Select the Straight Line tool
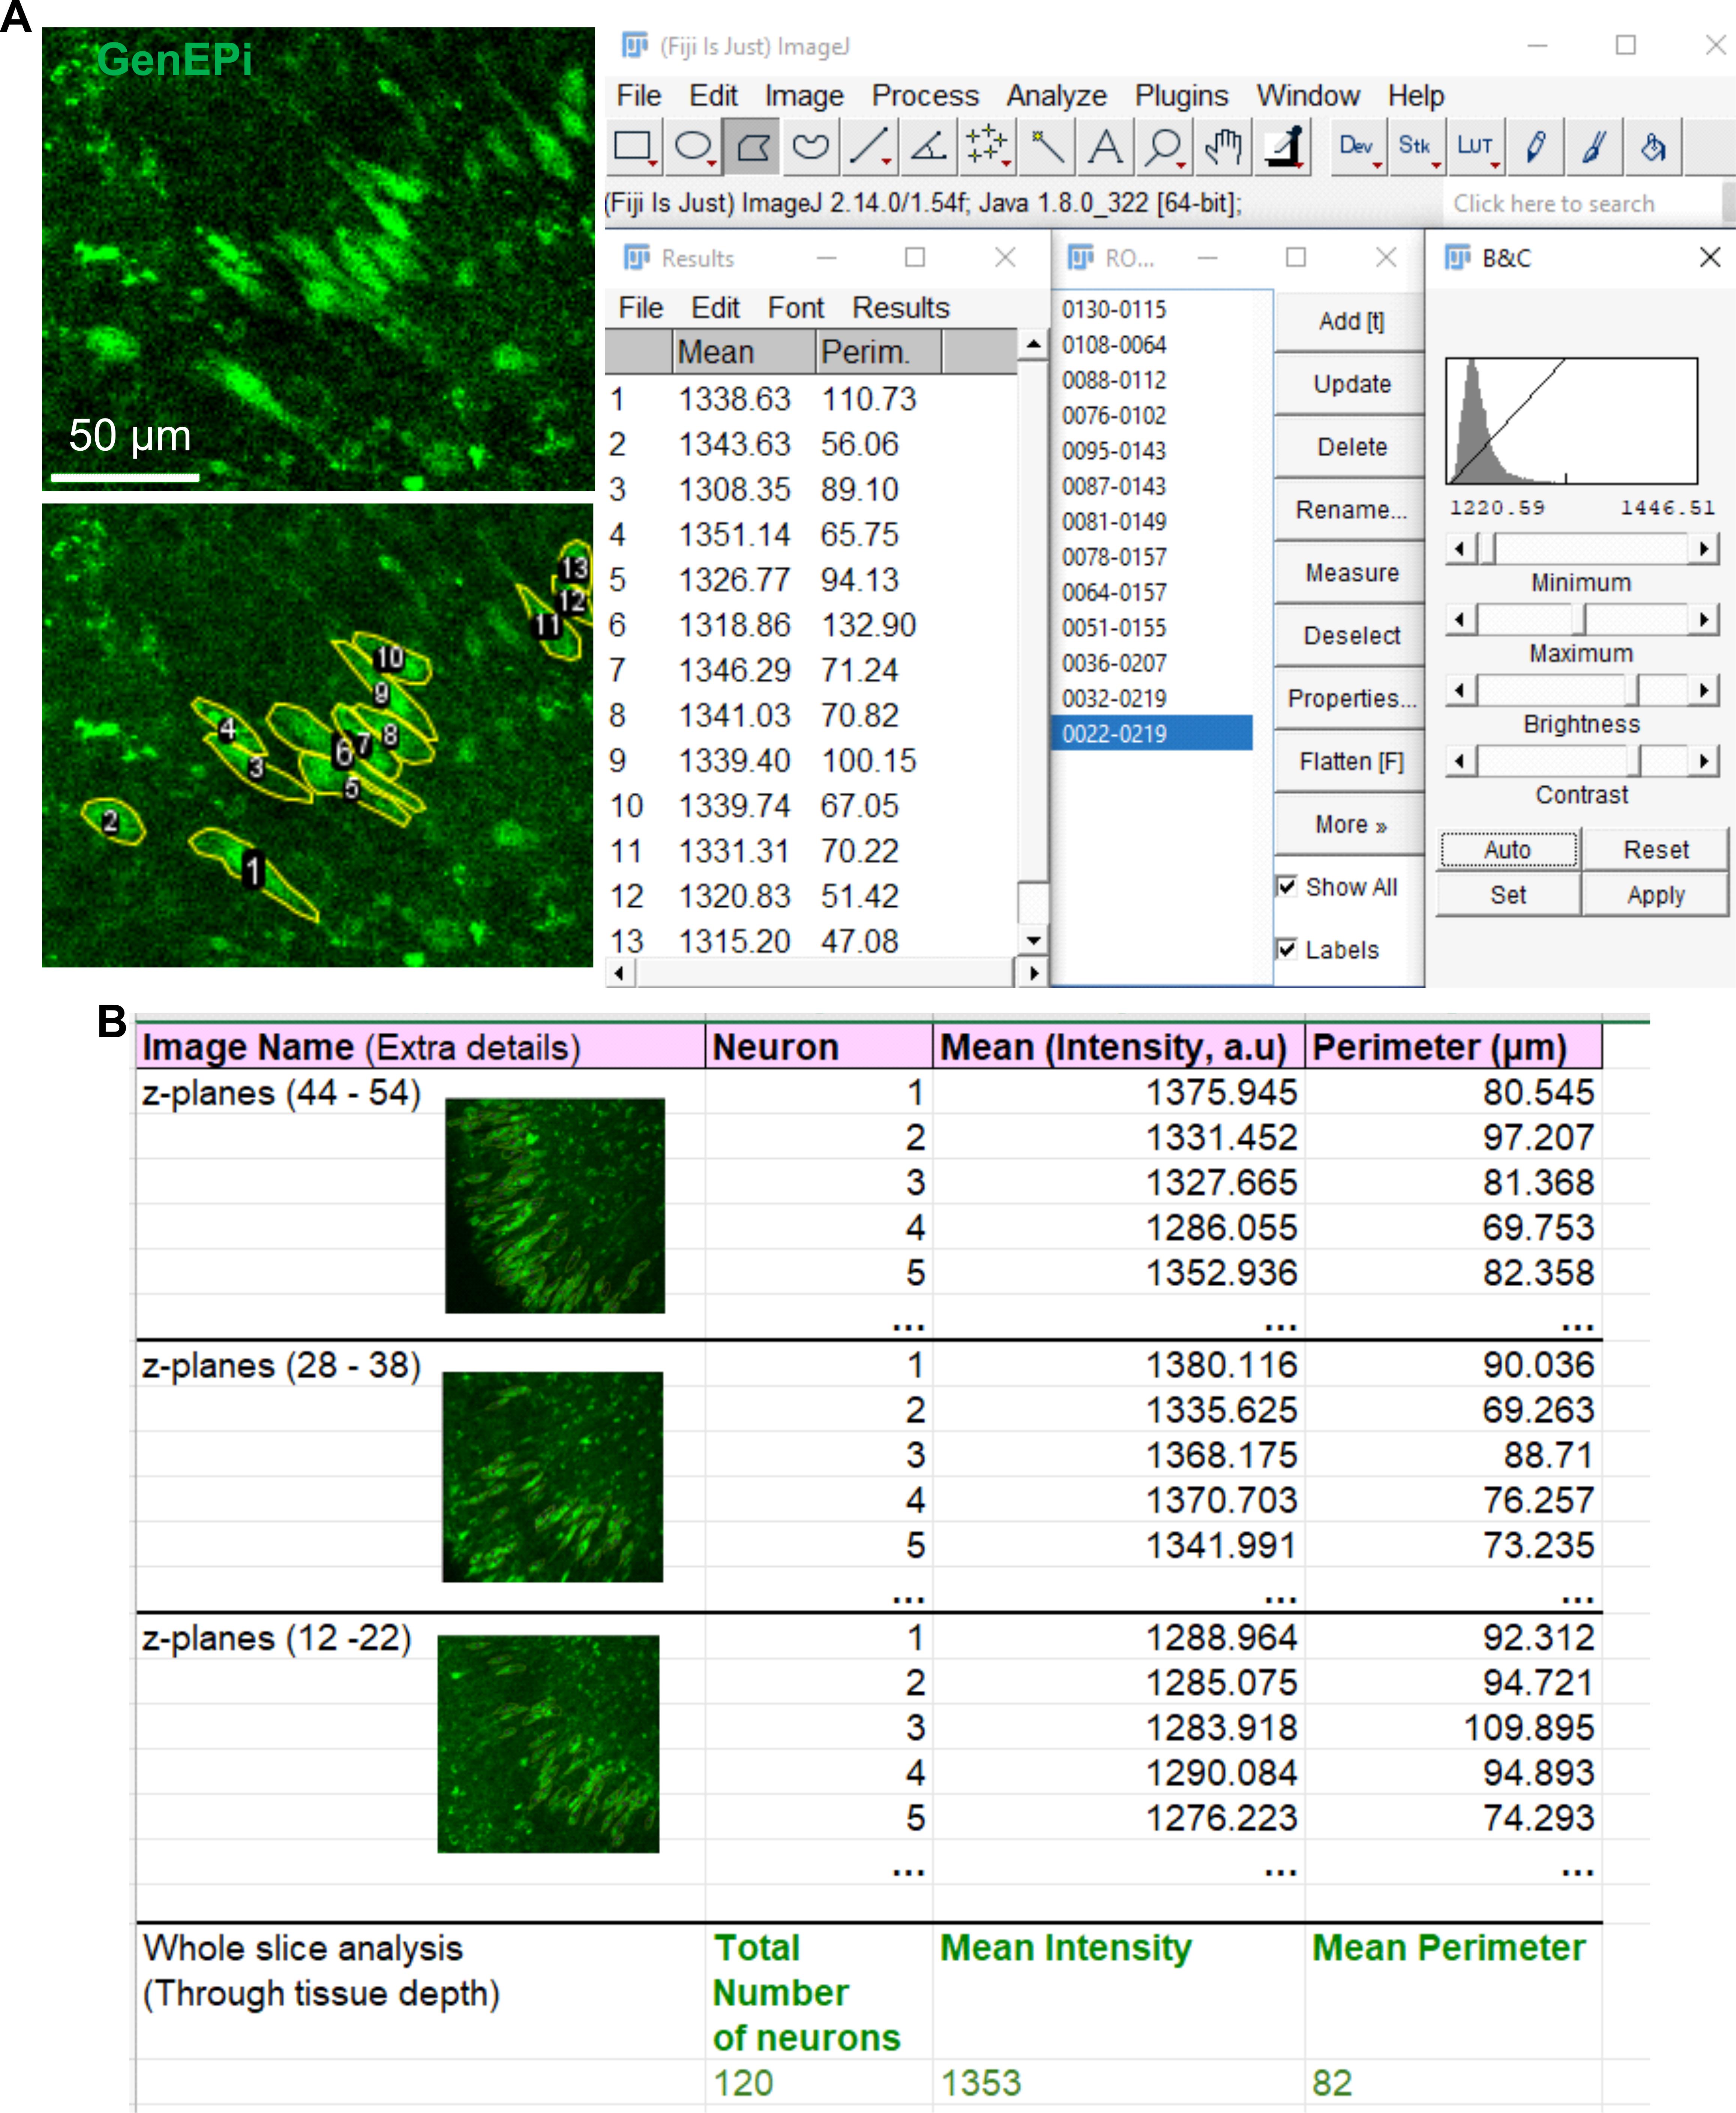The image size is (1736, 2113). [869, 147]
